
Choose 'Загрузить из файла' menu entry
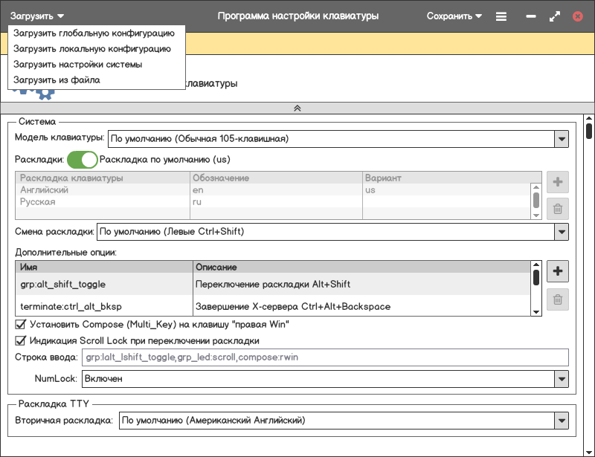click(57, 80)
